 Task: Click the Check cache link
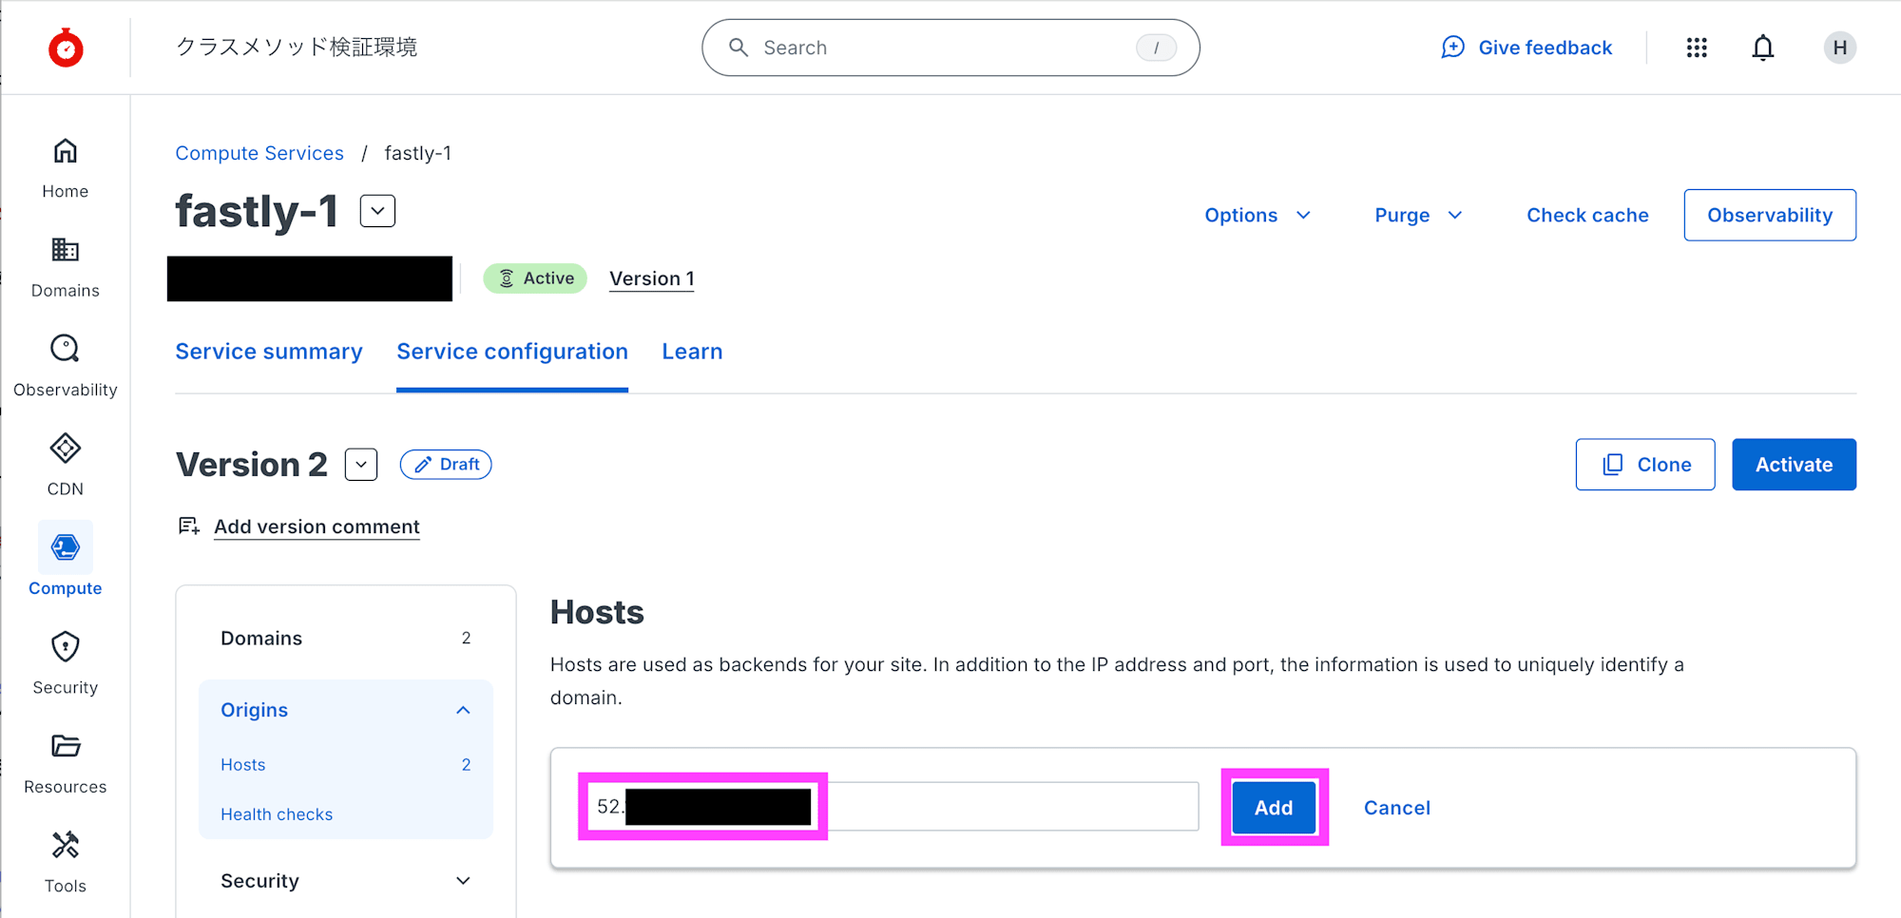tap(1587, 216)
